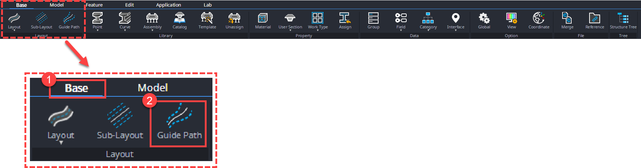Click the Property group label
The width and height of the screenshot is (641, 168).
click(x=304, y=36)
